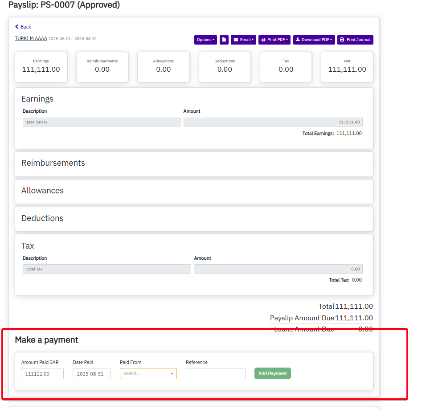
Task: Click the Date Paid field
Action: tap(92, 373)
